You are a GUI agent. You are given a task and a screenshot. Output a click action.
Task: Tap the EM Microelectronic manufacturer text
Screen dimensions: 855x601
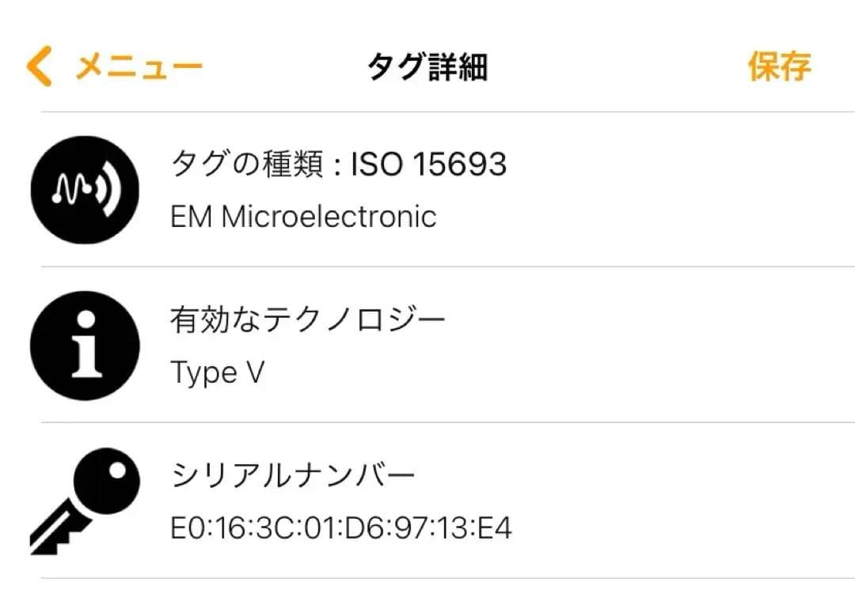point(303,216)
